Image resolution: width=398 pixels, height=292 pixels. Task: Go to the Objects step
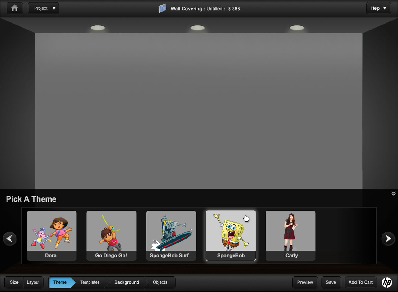pyautogui.click(x=160, y=282)
